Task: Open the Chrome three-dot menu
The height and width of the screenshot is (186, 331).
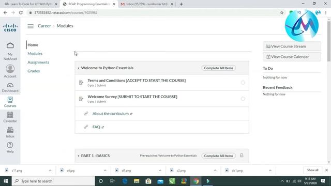Action: click(326, 12)
